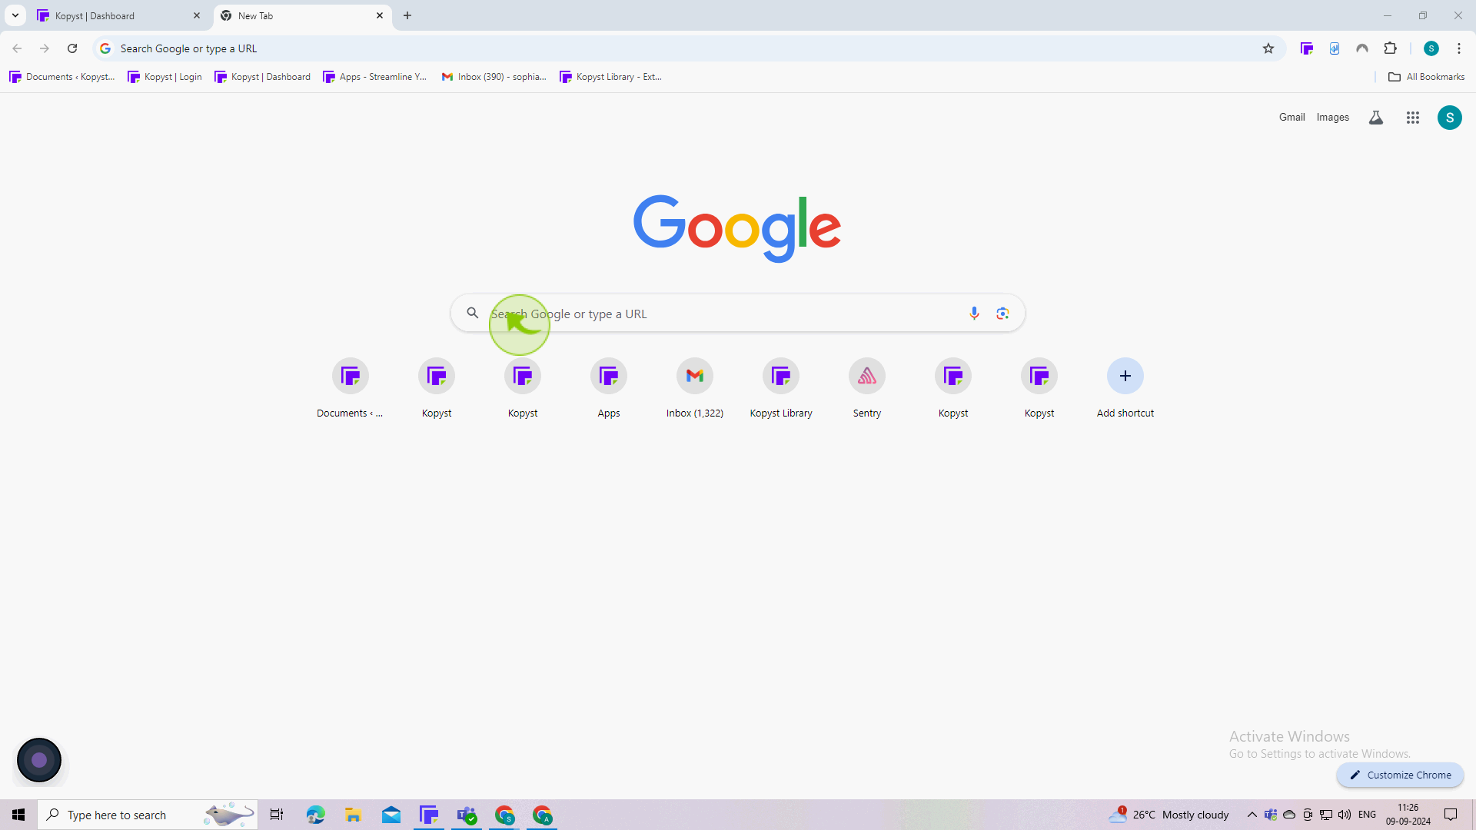
Task: Open Kopyst | Dashboard bookmark
Action: (263, 77)
